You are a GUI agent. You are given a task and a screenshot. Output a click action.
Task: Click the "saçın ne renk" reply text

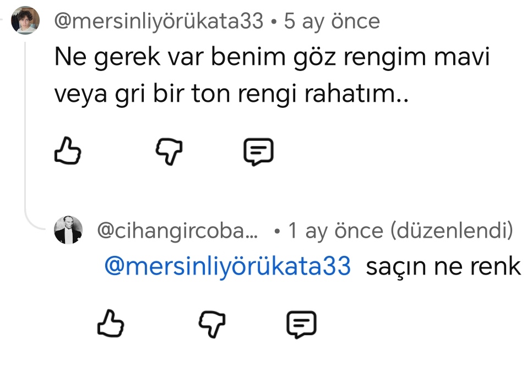click(443, 266)
